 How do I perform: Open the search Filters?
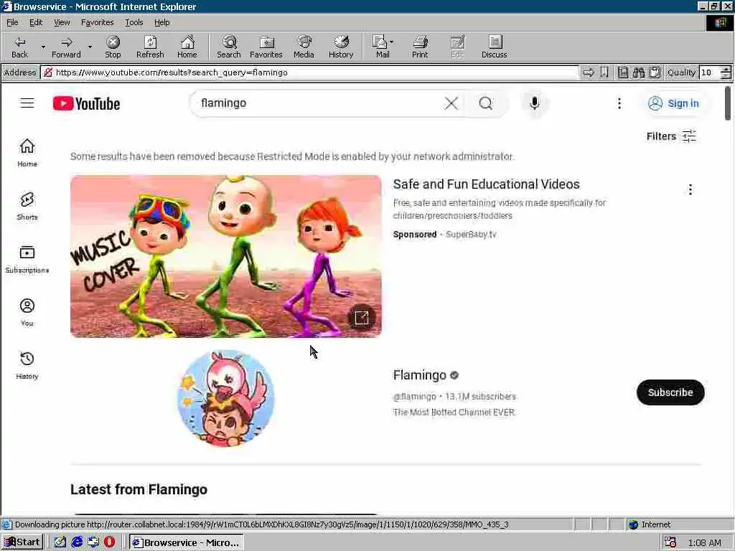[671, 136]
